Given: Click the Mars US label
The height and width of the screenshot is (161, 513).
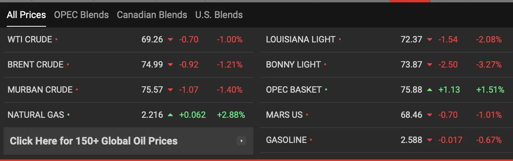Looking at the screenshot, I should [284, 115].
